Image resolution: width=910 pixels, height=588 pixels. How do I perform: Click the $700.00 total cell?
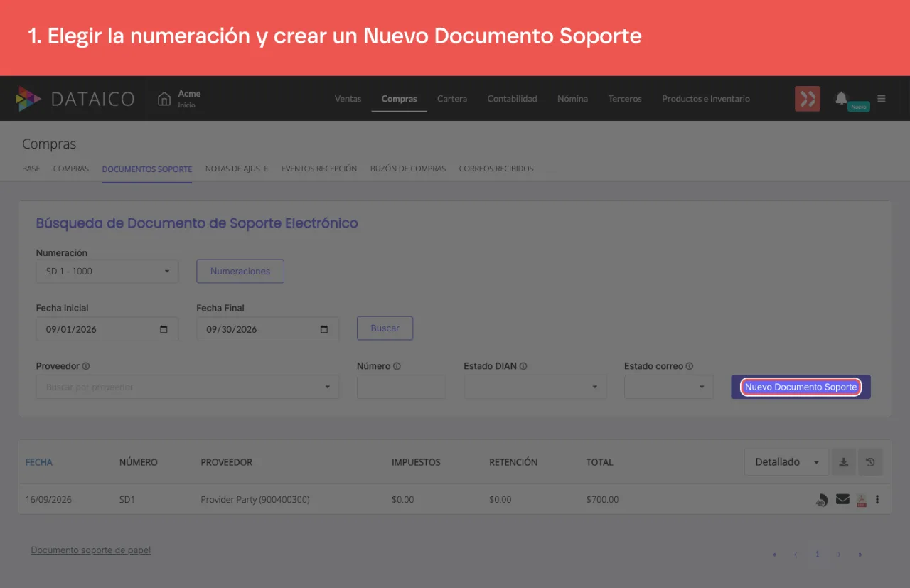(602, 500)
